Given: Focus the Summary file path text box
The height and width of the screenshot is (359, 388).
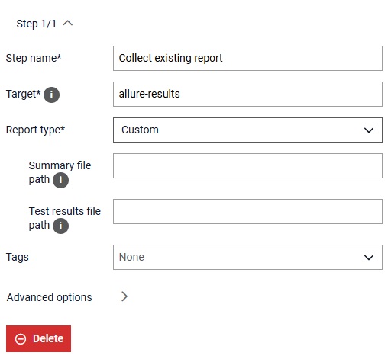Looking at the screenshot, I should pos(247,165).
